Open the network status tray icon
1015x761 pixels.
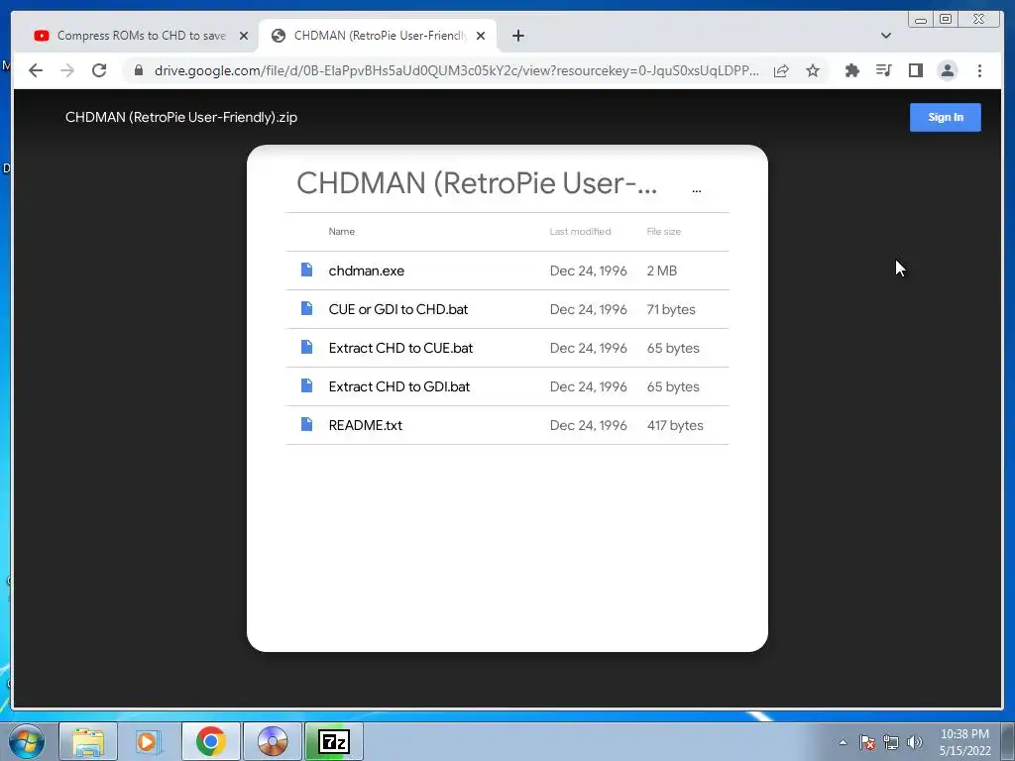pos(891,742)
